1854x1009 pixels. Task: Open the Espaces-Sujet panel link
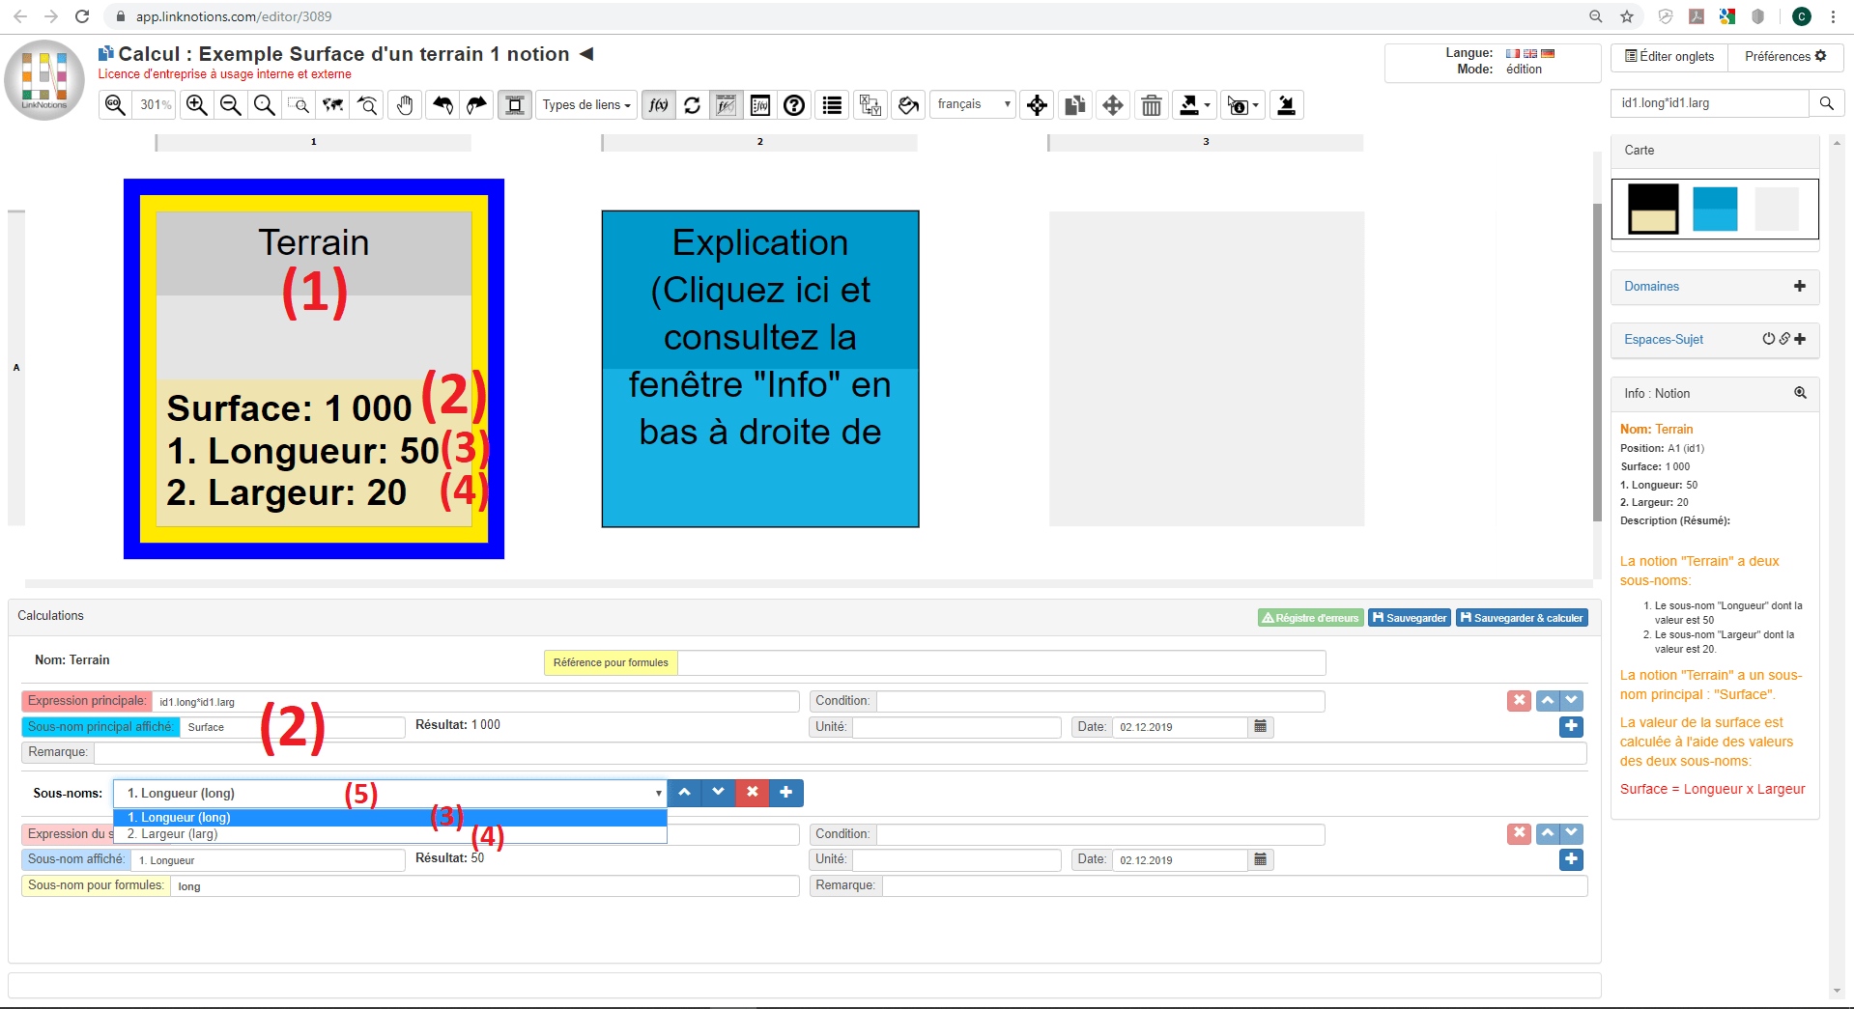coord(1664,340)
